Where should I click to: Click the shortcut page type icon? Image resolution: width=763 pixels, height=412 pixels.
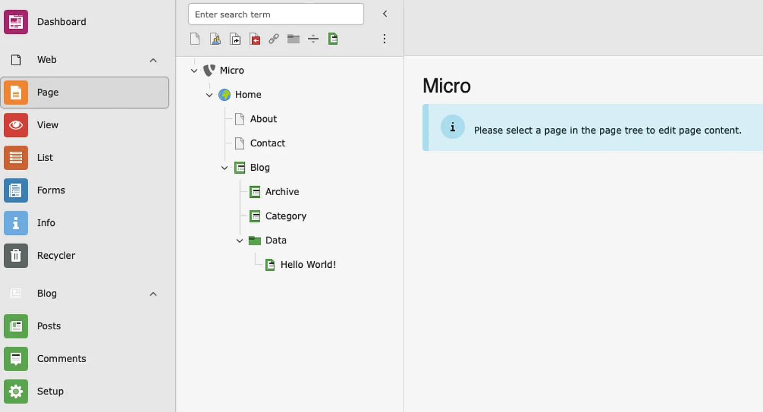tap(235, 39)
